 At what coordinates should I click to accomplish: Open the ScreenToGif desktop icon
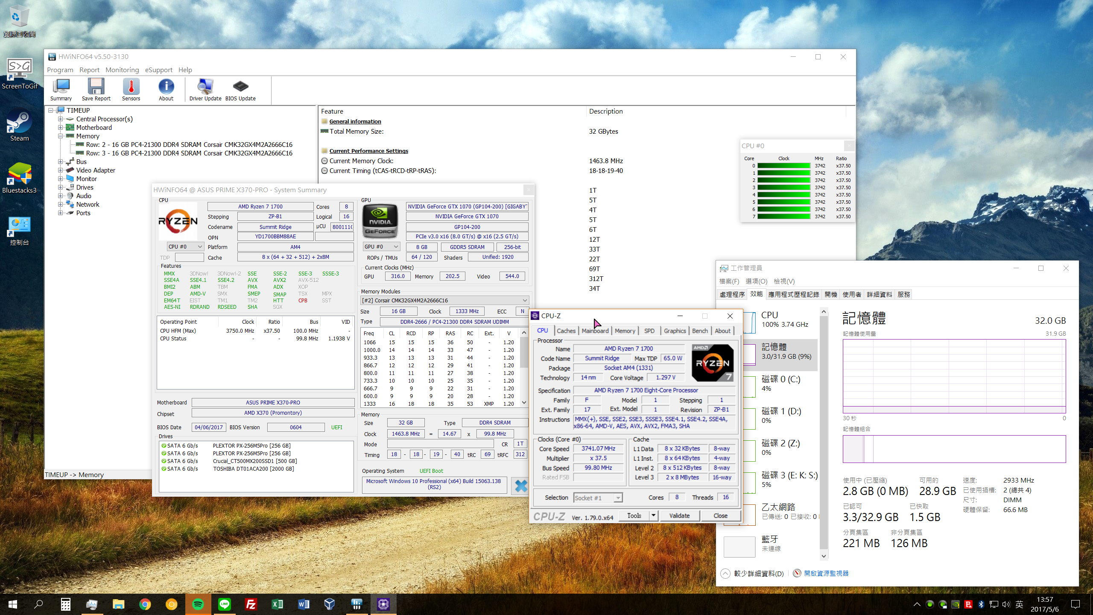[19, 73]
